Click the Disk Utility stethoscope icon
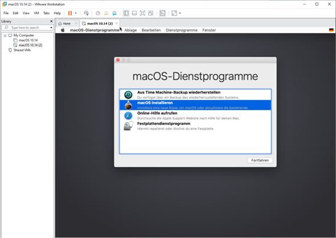The width and height of the screenshot is (336, 238). pyautogui.click(x=128, y=126)
